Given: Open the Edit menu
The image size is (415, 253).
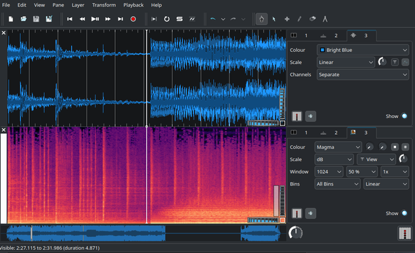Looking at the screenshot, I should click(x=22, y=5).
